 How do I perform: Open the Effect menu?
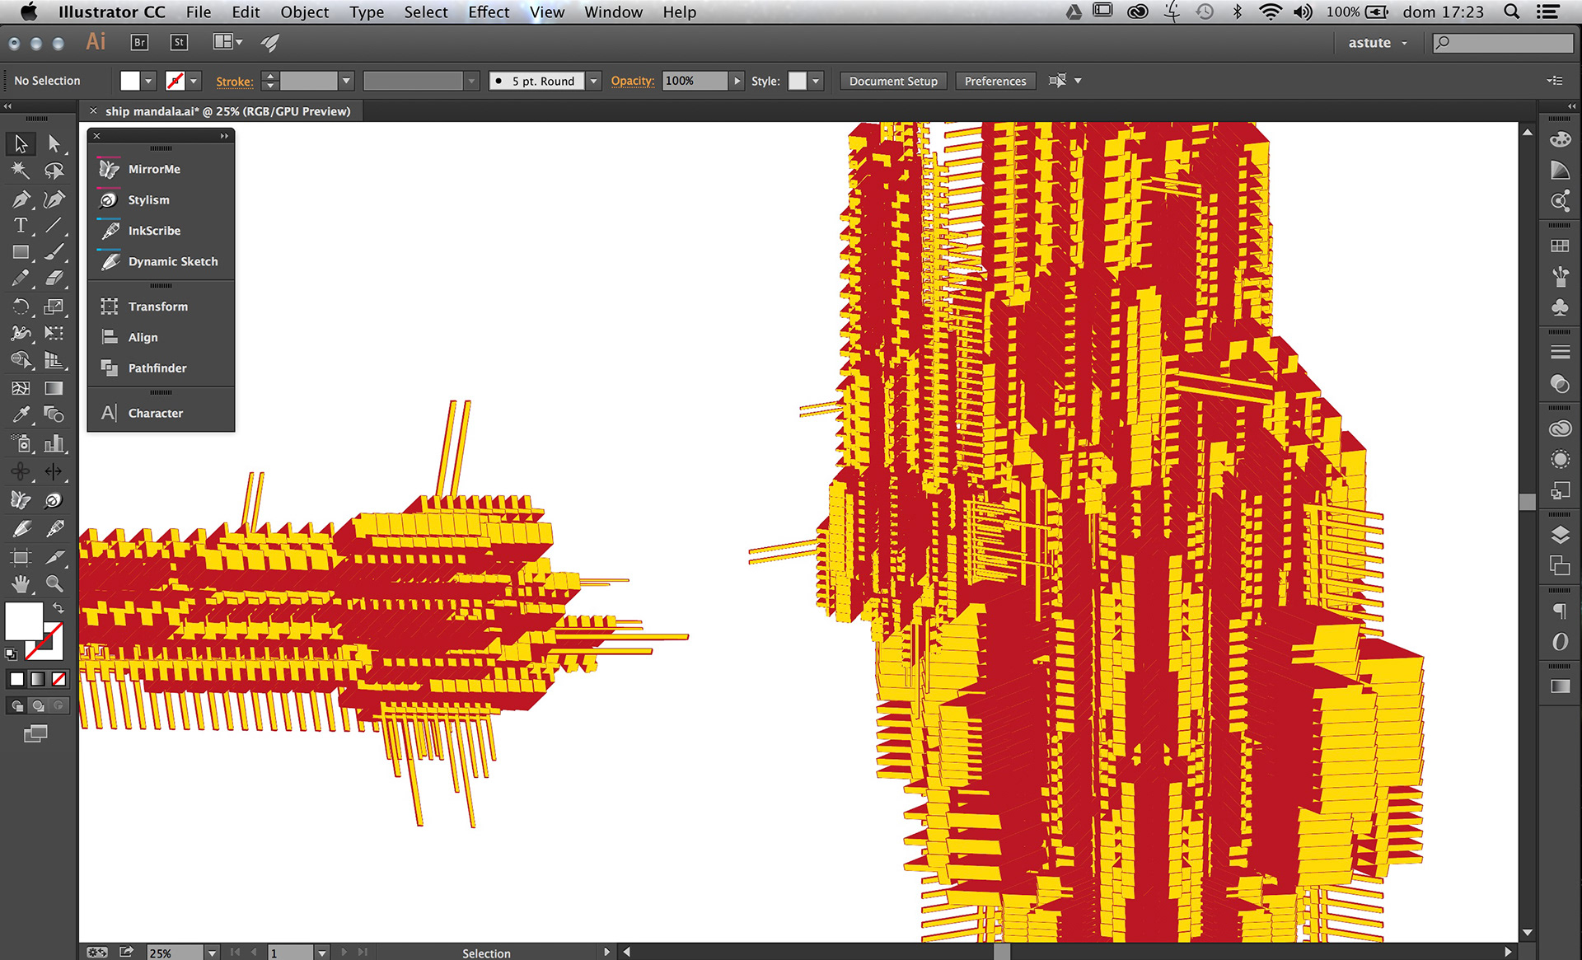[489, 12]
